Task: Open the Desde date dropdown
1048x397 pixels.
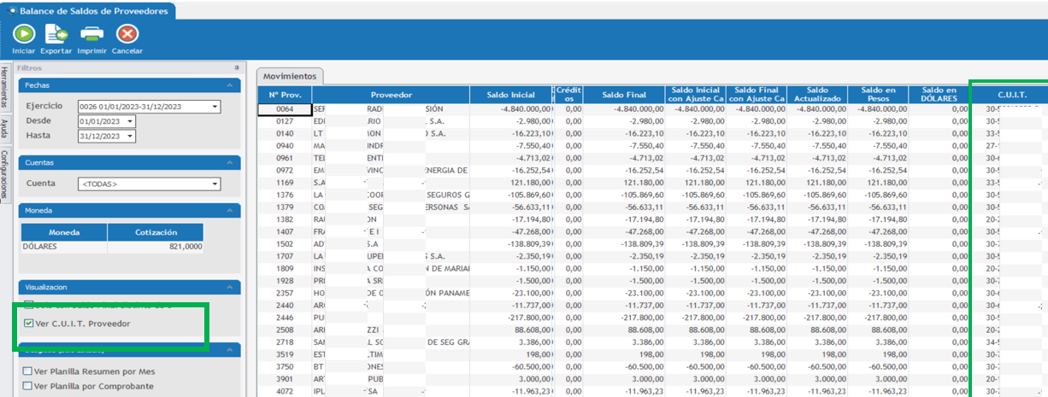Action: (130, 121)
